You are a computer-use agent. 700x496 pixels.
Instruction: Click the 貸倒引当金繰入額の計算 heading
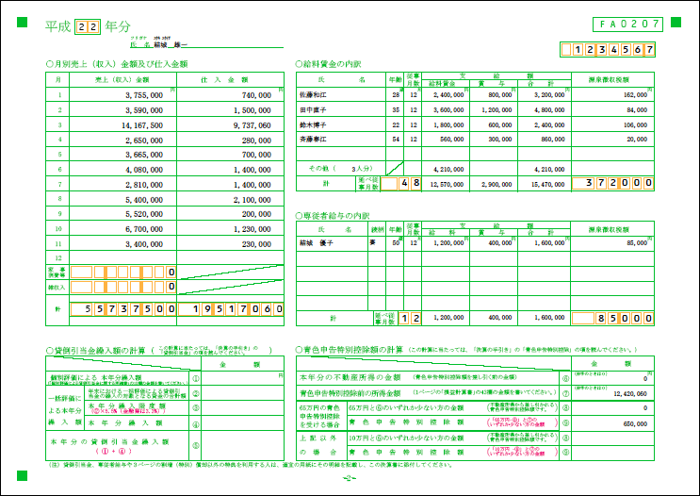point(95,351)
